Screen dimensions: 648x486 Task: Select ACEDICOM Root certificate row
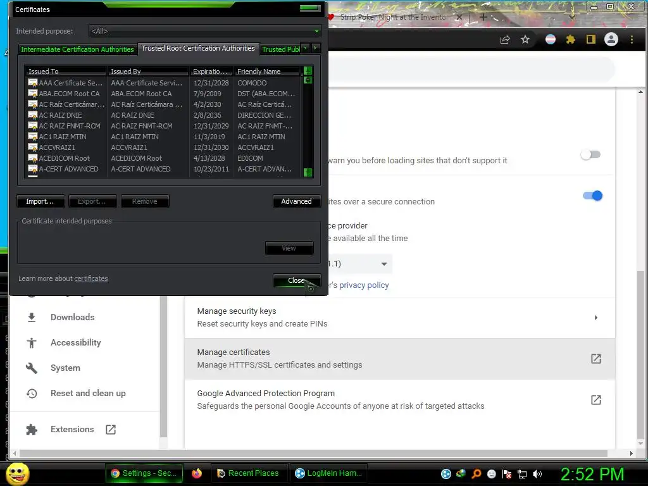pos(163,158)
